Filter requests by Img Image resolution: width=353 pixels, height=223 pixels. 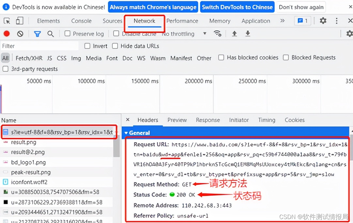coord(76,58)
